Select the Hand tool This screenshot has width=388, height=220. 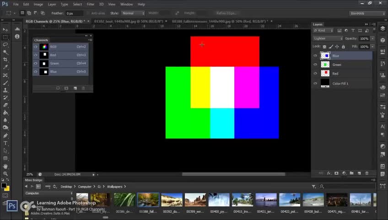[5, 166]
